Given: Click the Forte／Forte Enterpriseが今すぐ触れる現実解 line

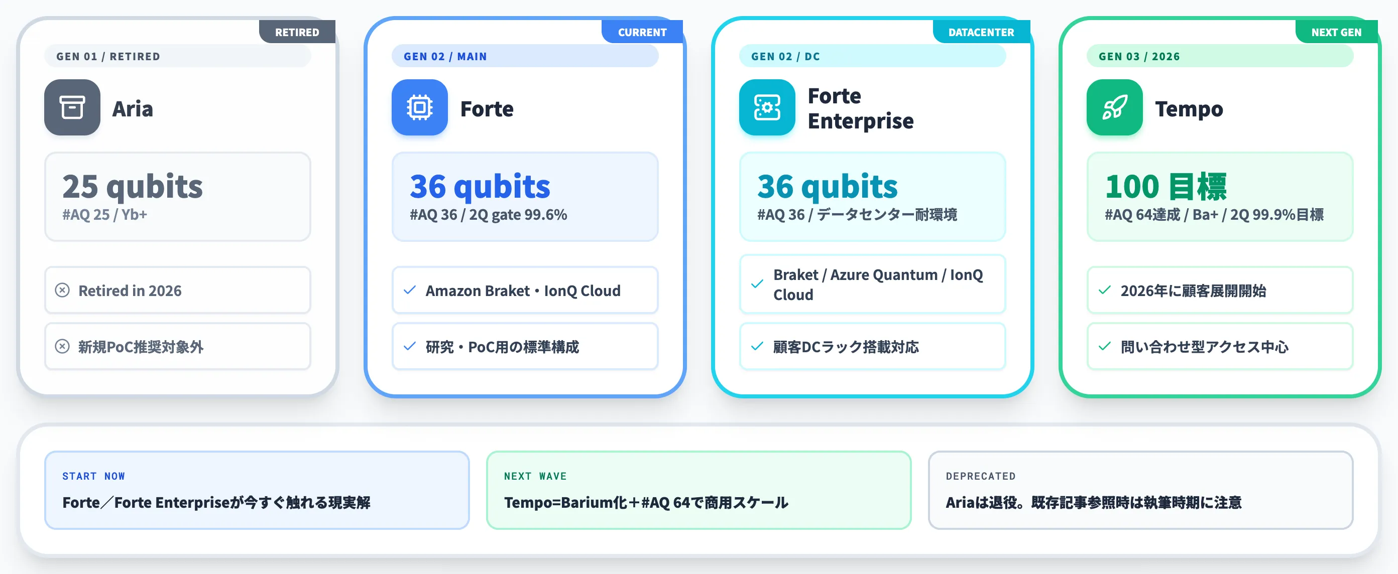Looking at the screenshot, I should tap(216, 502).
